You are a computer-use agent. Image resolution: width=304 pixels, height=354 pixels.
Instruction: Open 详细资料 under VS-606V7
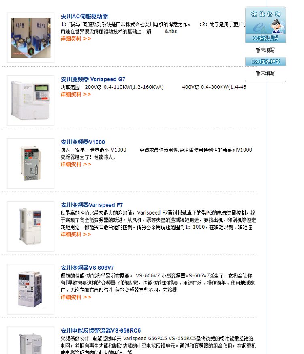pos(76,297)
